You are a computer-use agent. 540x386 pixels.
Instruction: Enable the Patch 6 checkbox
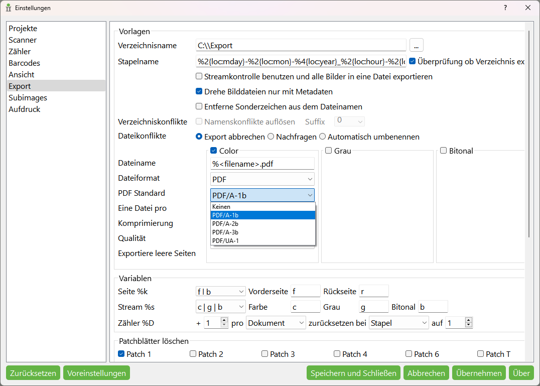[x=409, y=354]
